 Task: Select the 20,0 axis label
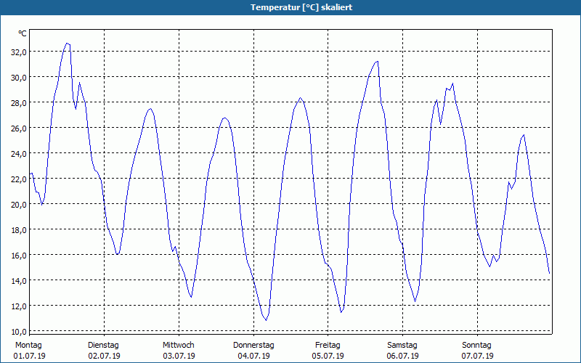pyautogui.click(x=19, y=205)
